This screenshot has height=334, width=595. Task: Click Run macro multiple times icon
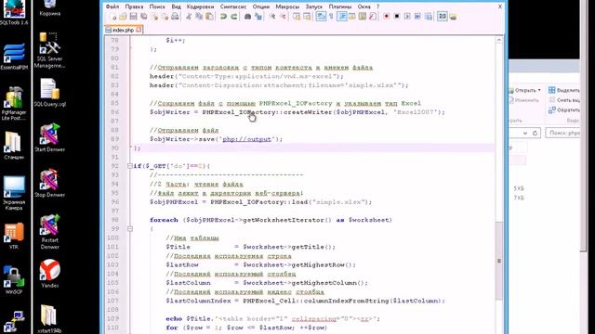pos(417,17)
